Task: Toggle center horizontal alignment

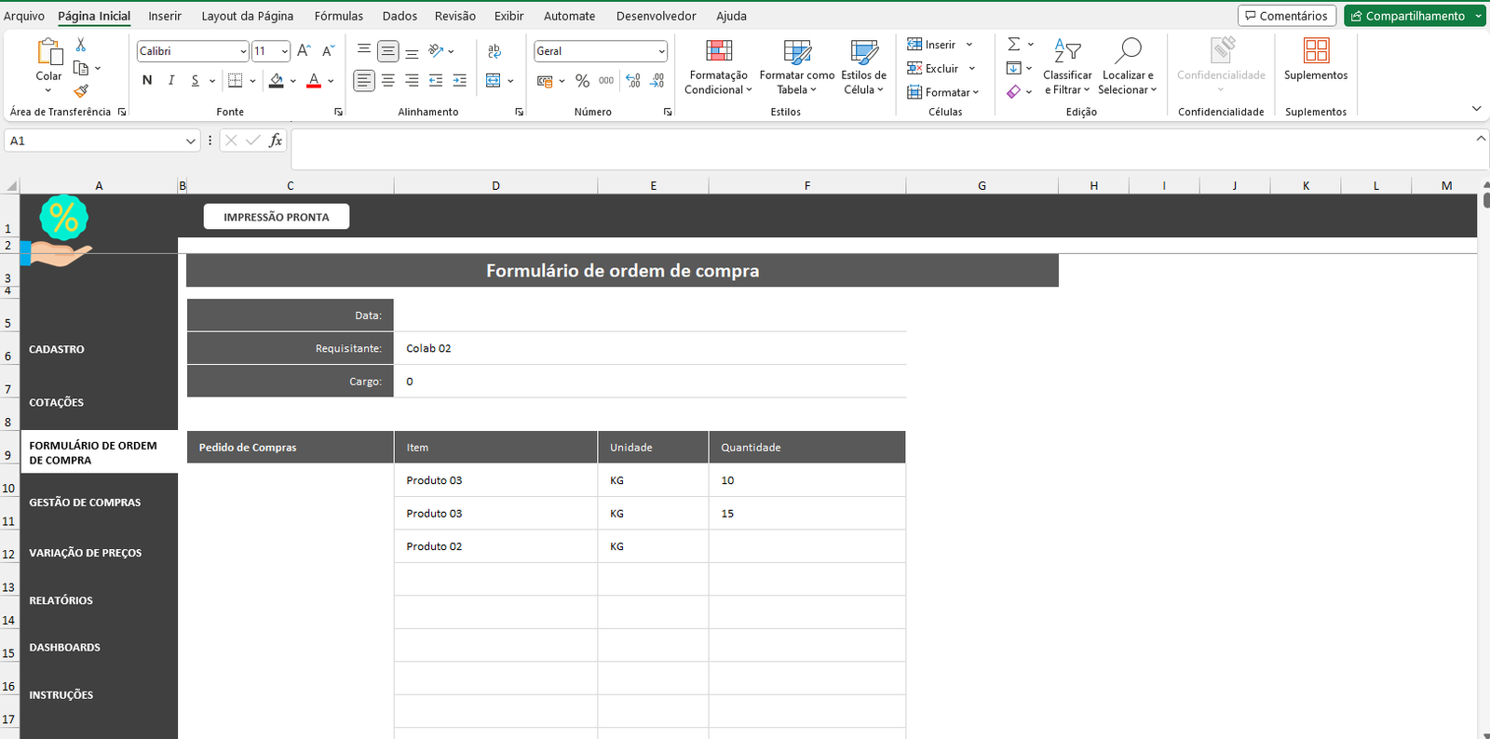Action: [388, 81]
